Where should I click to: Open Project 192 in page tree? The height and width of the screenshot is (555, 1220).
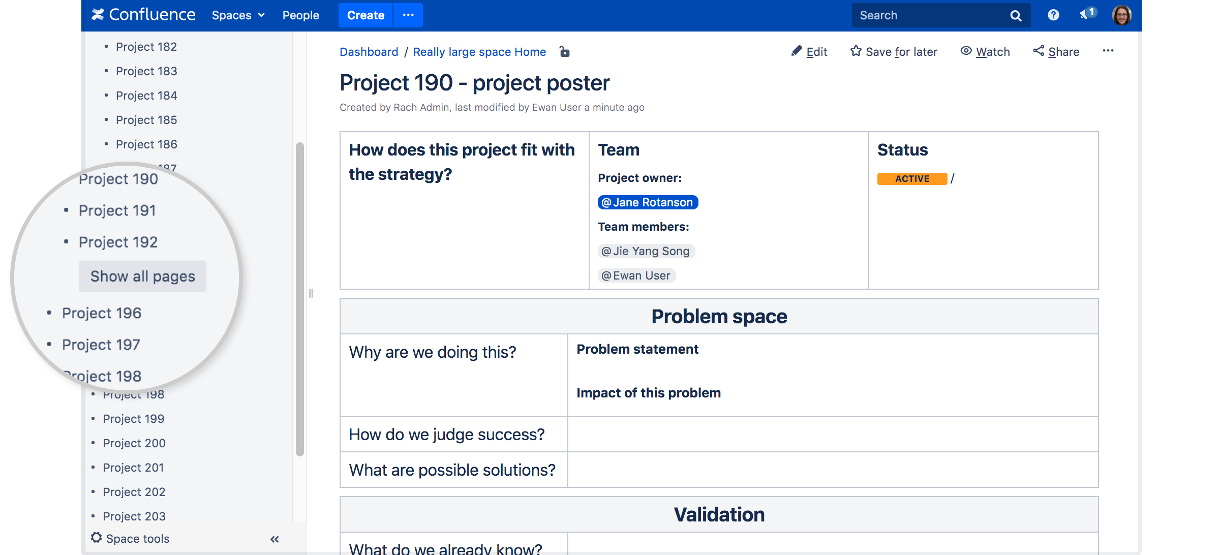click(118, 242)
